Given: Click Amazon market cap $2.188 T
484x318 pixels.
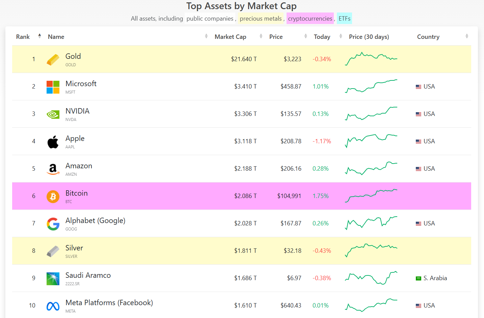Looking at the screenshot, I should pyautogui.click(x=245, y=169).
